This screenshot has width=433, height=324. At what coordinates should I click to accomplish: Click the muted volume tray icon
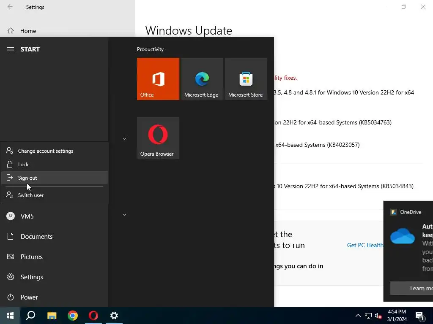click(378, 316)
